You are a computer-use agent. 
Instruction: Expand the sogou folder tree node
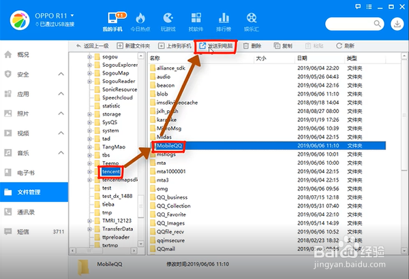tap(89, 56)
